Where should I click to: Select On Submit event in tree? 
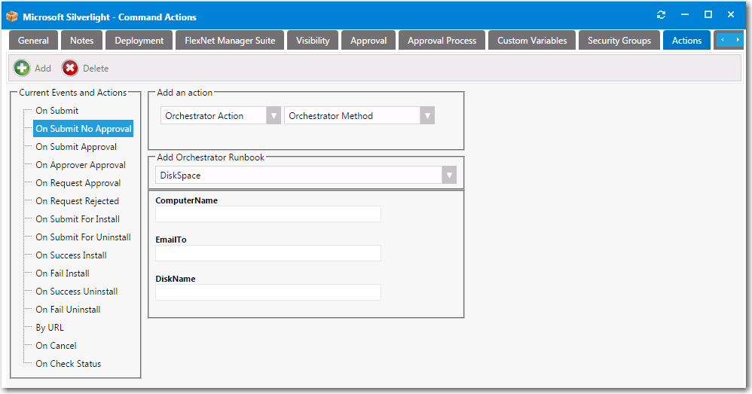[x=57, y=111]
